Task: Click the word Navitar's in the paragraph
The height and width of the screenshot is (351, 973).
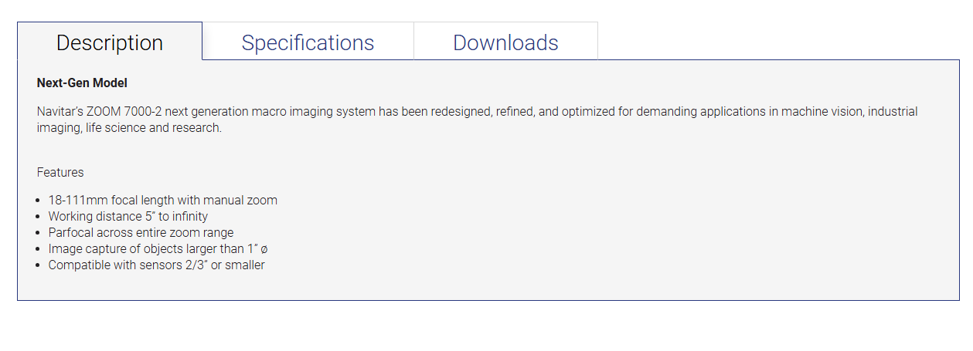Action: click(61, 111)
